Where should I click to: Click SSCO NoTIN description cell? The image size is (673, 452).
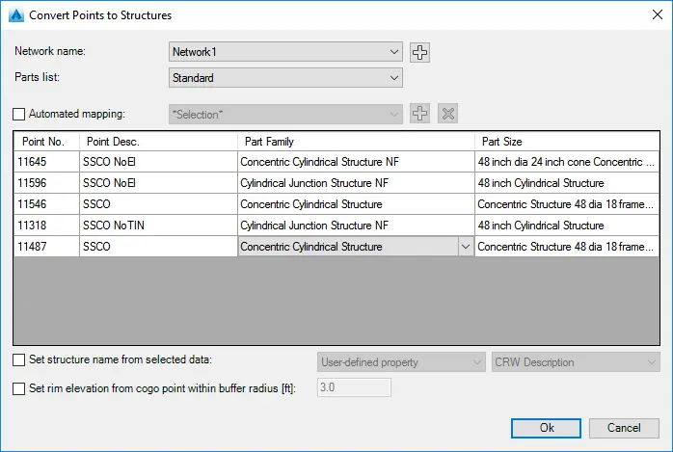pyautogui.click(x=158, y=226)
